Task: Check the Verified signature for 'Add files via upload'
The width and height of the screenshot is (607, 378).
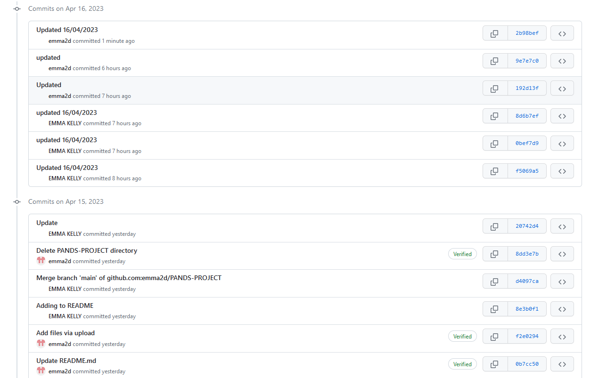Action: coord(462,336)
